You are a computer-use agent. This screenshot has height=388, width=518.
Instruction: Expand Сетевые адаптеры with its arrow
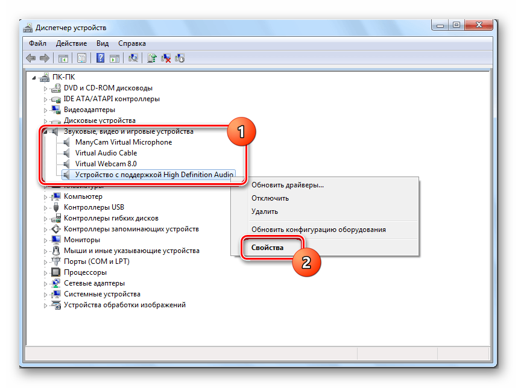pos(46,284)
